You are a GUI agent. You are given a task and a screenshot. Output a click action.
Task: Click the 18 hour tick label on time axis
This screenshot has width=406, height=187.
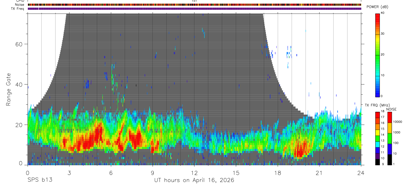278,173
